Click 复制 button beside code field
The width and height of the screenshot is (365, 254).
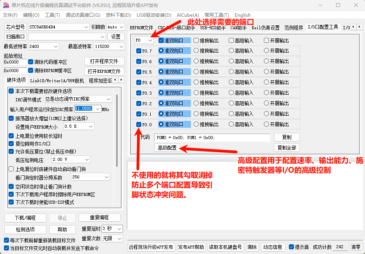click(287, 137)
